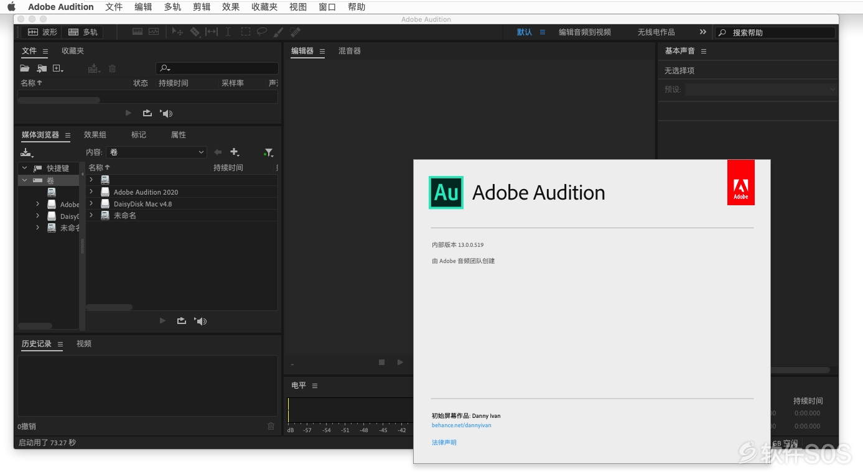Open the 收藏夹 menu in the menu bar
This screenshot has width=863, height=472.
(x=264, y=7)
